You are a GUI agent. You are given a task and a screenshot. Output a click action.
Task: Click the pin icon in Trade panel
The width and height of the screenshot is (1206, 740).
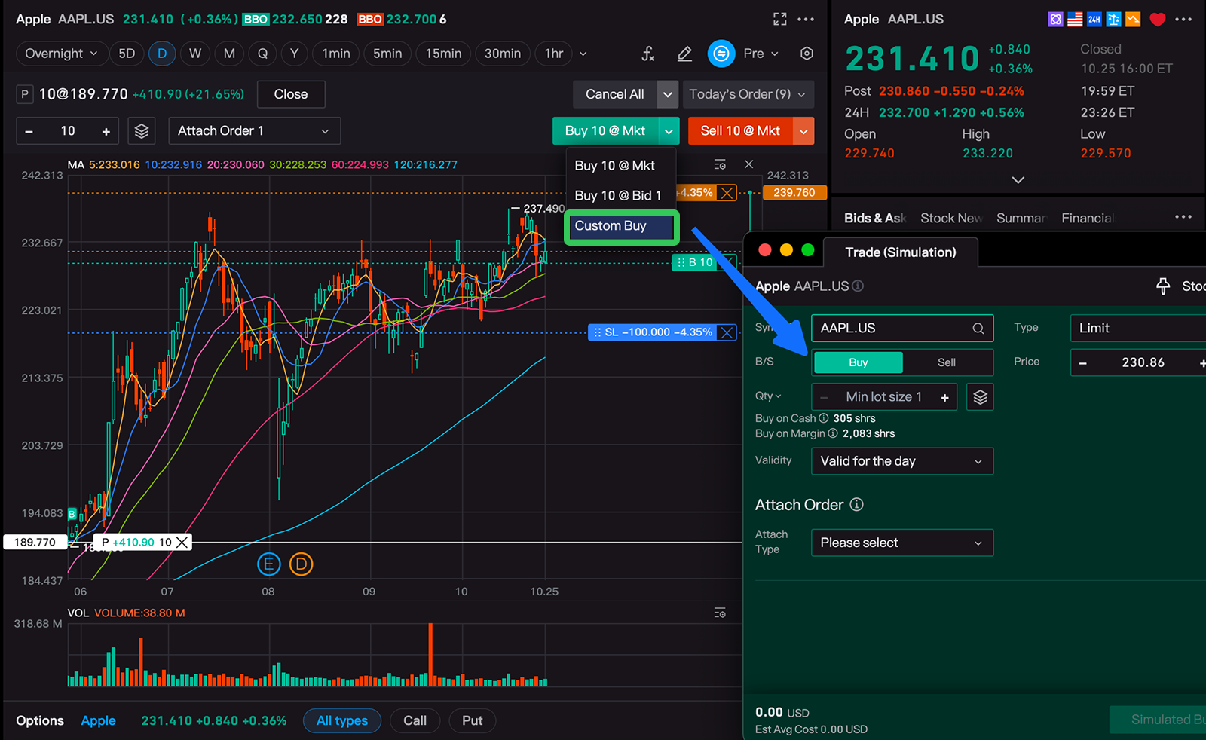[1163, 286]
